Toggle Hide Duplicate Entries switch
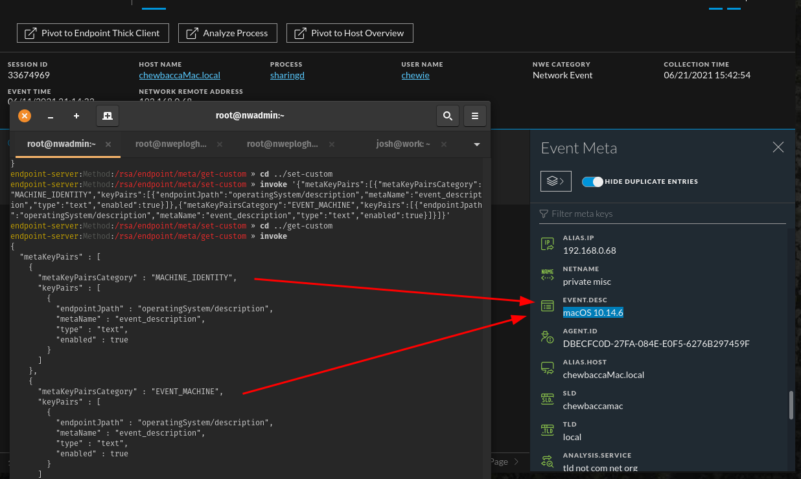The height and width of the screenshot is (479, 801). tap(592, 182)
